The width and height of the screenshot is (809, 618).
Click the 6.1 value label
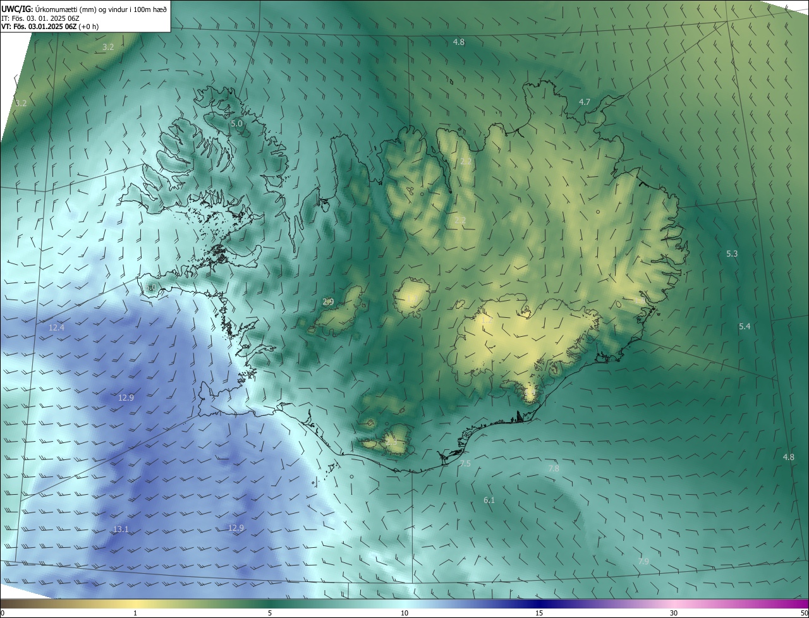pyautogui.click(x=489, y=500)
